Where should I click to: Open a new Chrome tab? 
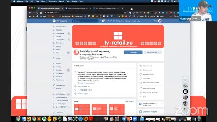click(x=122, y=8)
